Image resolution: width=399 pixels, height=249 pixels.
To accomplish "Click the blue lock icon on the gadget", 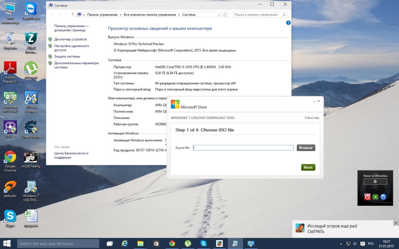I will [383, 197].
